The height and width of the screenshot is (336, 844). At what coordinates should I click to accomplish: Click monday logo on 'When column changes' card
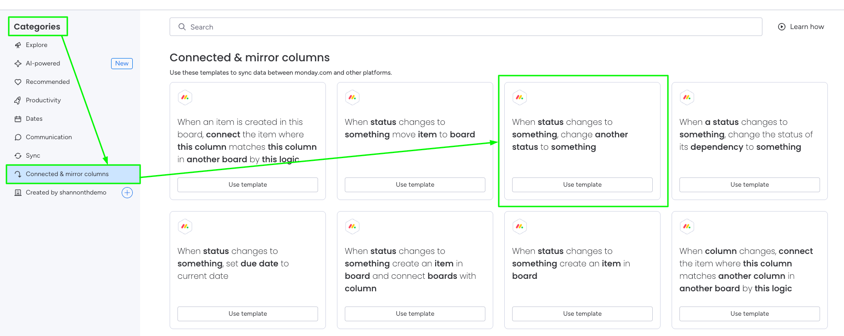click(x=687, y=226)
